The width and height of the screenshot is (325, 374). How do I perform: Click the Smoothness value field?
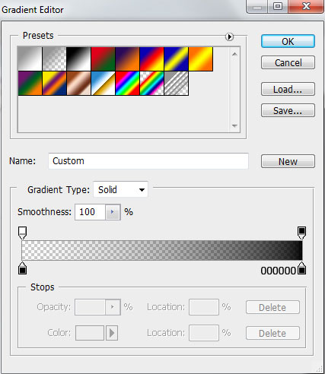(90, 212)
